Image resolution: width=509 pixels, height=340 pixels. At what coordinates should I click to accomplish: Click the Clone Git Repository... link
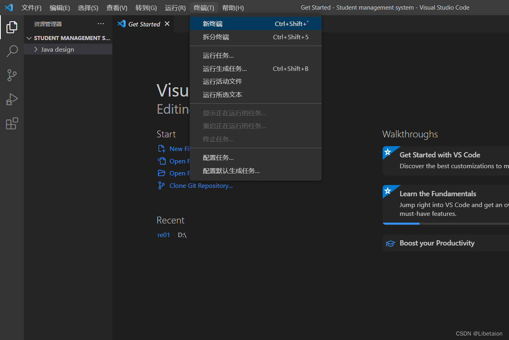coord(201,185)
